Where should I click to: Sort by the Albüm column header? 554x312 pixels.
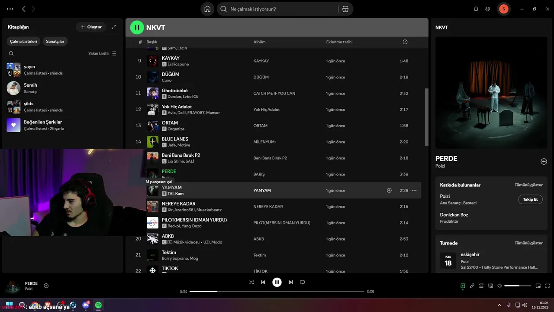tap(259, 42)
